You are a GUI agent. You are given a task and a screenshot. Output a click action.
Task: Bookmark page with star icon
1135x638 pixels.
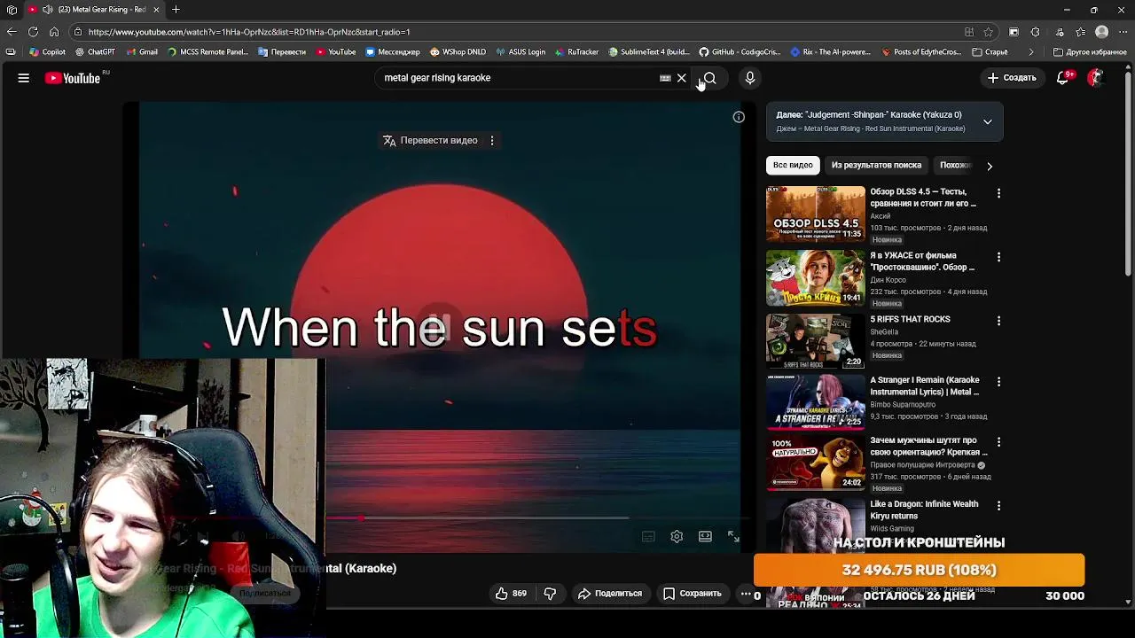[x=989, y=32]
